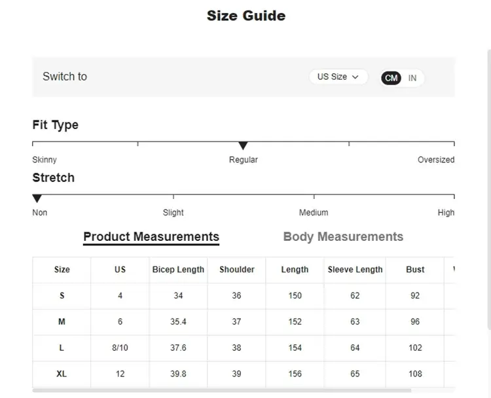This screenshot has height=398, width=491.
Task: Click the Stretch Non marker triangle
Action: tap(37, 198)
